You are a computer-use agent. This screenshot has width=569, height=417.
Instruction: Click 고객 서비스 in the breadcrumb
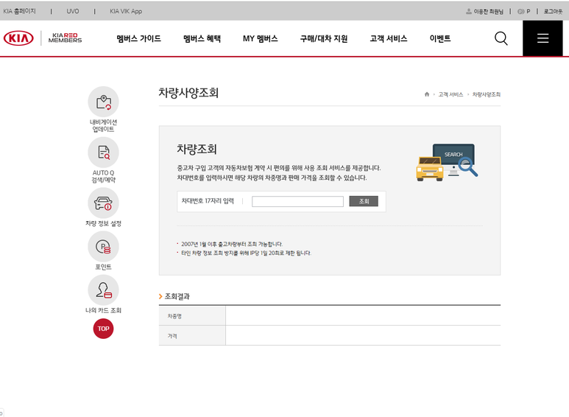450,94
